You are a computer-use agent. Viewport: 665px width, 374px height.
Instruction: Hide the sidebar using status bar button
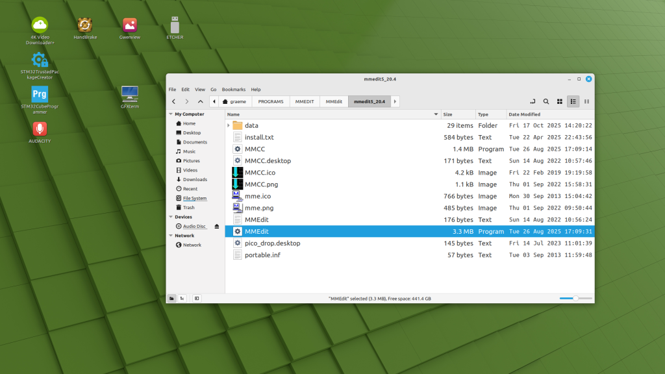[197, 298]
